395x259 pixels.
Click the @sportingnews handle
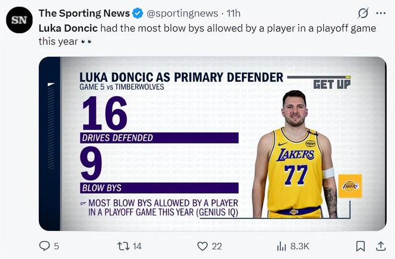[181, 13]
